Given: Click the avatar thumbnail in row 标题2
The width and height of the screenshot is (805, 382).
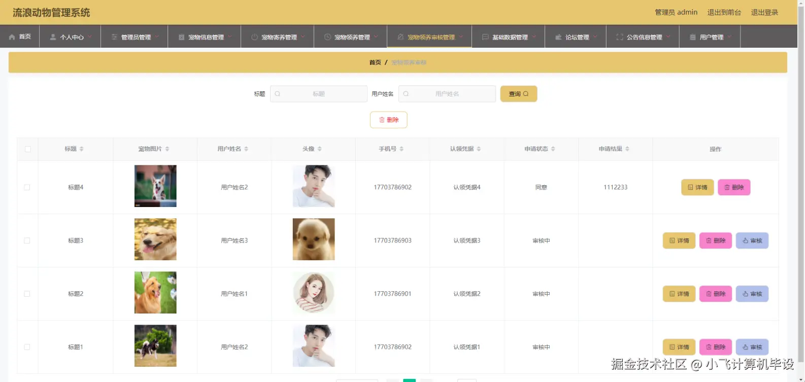Looking at the screenshot, I should coord(314,293).
